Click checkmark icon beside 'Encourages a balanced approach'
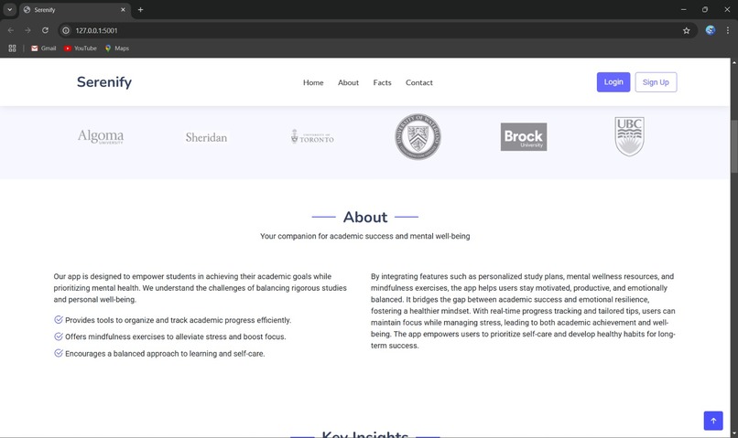This screenshot has height=438, width=738. pos(59,353)
